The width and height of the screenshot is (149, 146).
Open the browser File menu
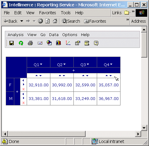pyautogui.click(x=7, y=13)
